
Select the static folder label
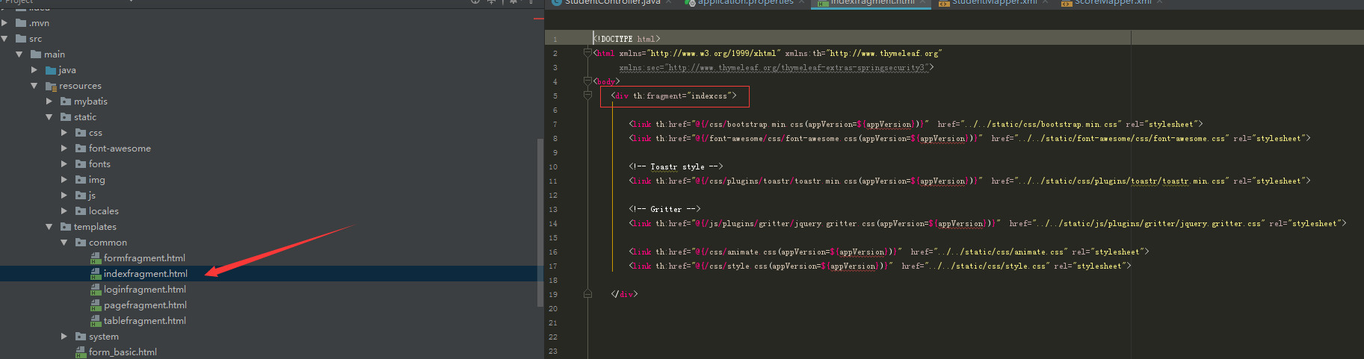[x=85, y=117]
